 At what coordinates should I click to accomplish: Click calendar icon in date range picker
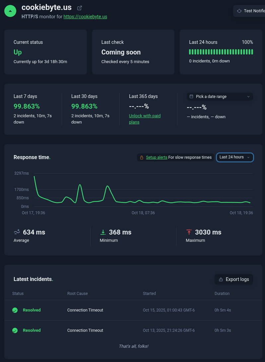191,97
